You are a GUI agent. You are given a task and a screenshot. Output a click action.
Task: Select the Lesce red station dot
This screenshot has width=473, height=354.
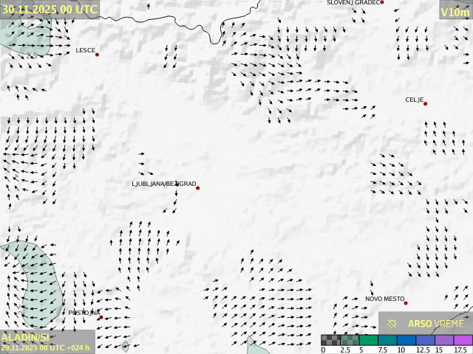tap(97, 54)
